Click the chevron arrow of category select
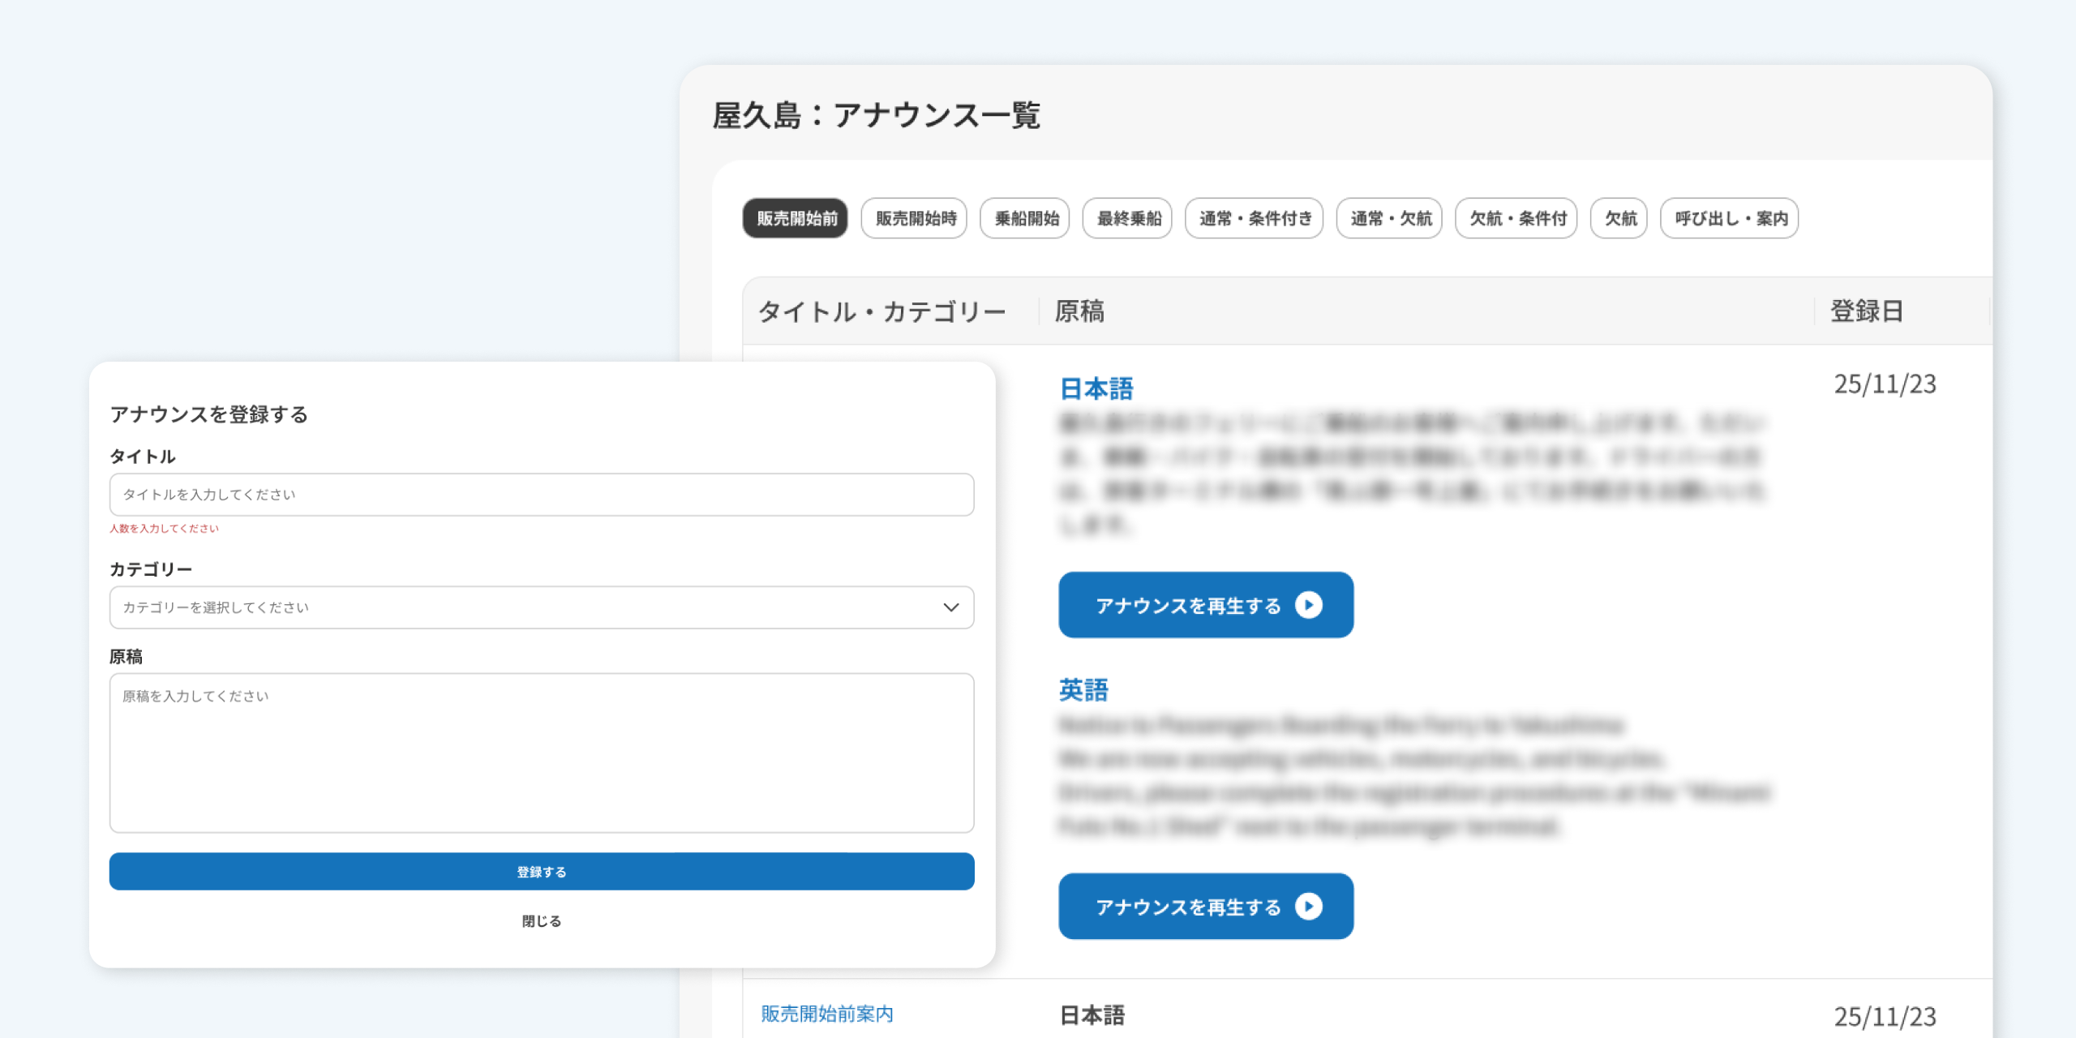2076x1038 pixels. pyautogui.click(x=950, y=607)
